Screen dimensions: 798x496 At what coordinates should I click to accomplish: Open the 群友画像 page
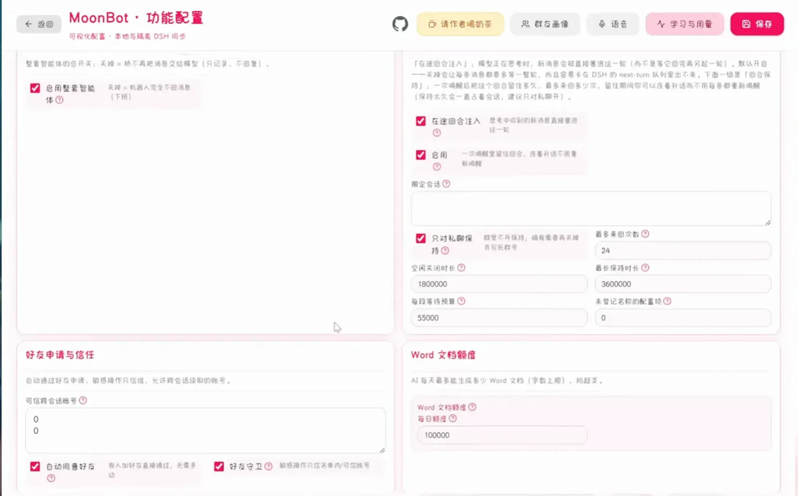tap(545, 24)
